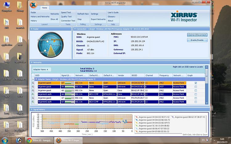The image size is (231, 144).
Task: Switch to Chrome Inbox taskbar window
Action: coord(39,141)
